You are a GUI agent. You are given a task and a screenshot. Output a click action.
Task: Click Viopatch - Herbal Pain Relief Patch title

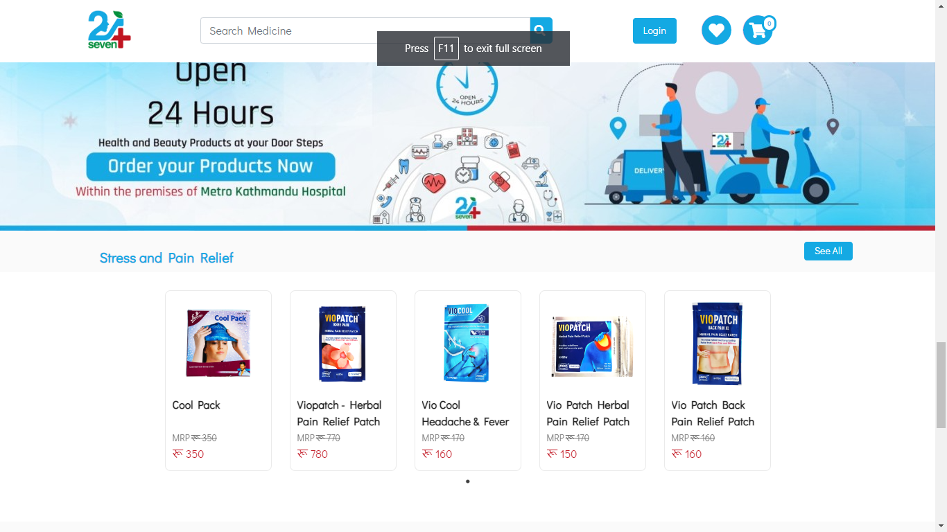[340, 414]
